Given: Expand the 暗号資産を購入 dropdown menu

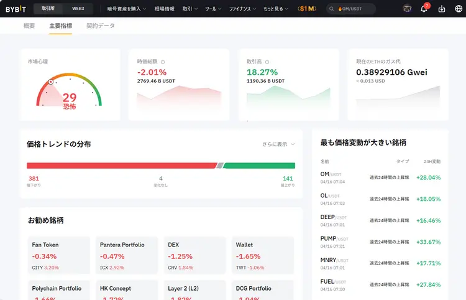Looking at the screenshot, I should tap(127, 9).
